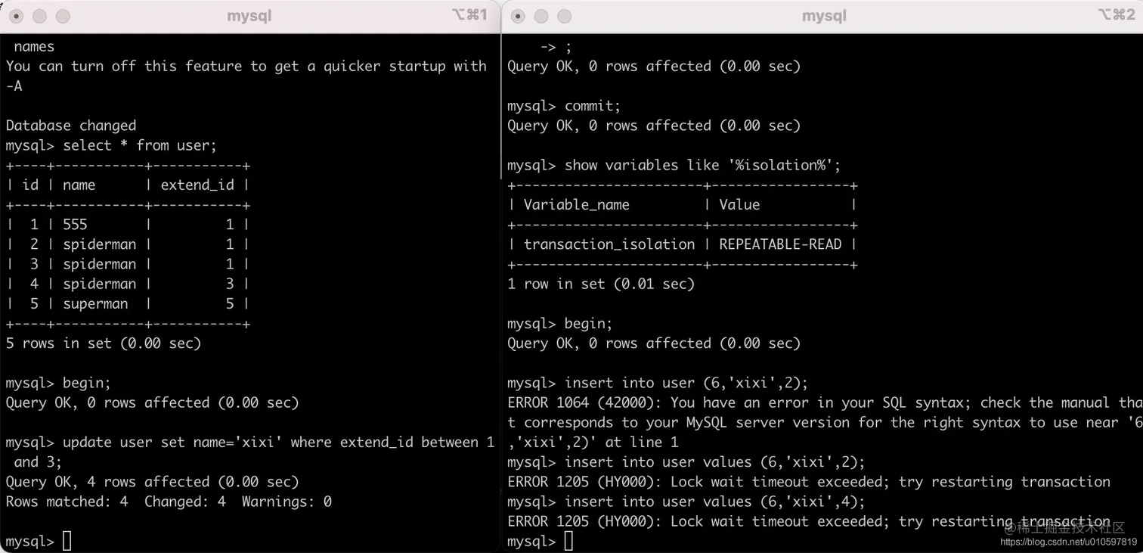1143x553 pixels.
Task: Click the 'commit;' command in right window
Action: click(593, 106)
